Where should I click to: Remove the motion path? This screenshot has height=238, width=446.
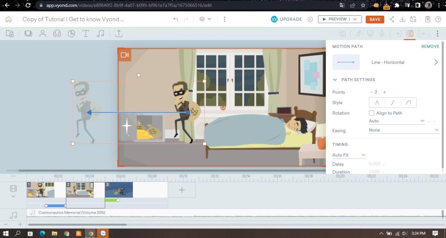430,46
